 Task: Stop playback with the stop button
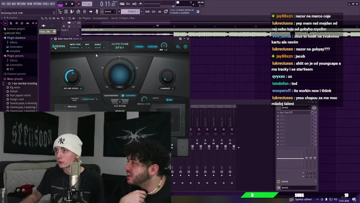(x=72, y=4)
